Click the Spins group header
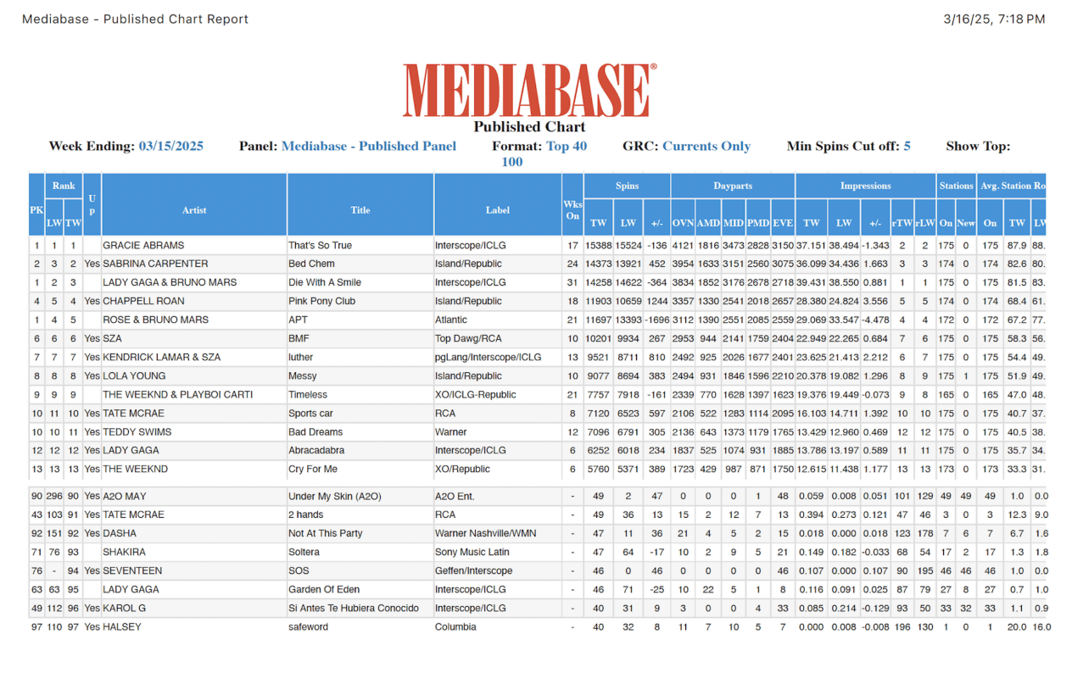 [x=627, y=186]
